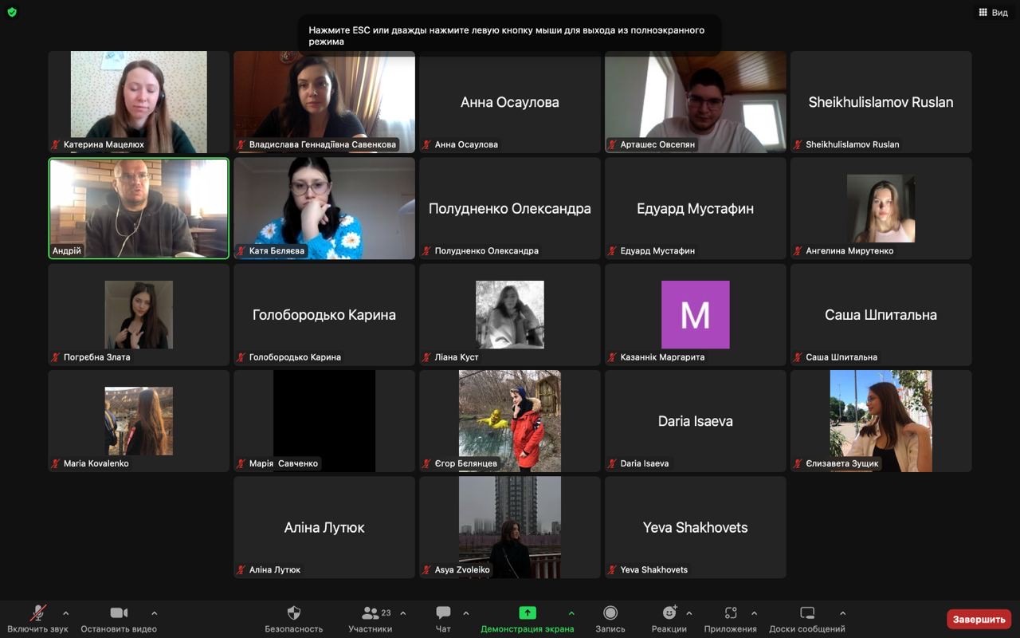This screenshot has height=638, width=1020.
Task: Select Анна Осаулова participant tile
Action: (510, 102)
